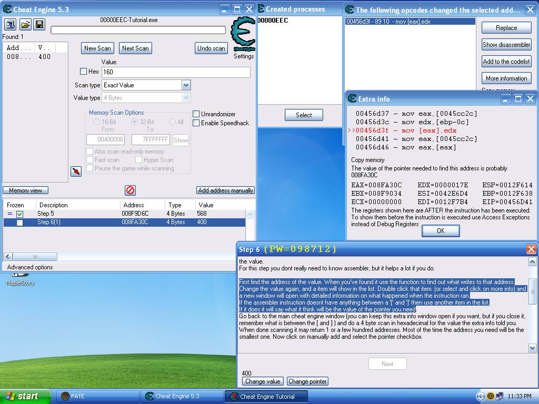Toggle the Hex checkbox
This screenshot has height=404, width=539.
pyautogui.click(x=83, y=71)
